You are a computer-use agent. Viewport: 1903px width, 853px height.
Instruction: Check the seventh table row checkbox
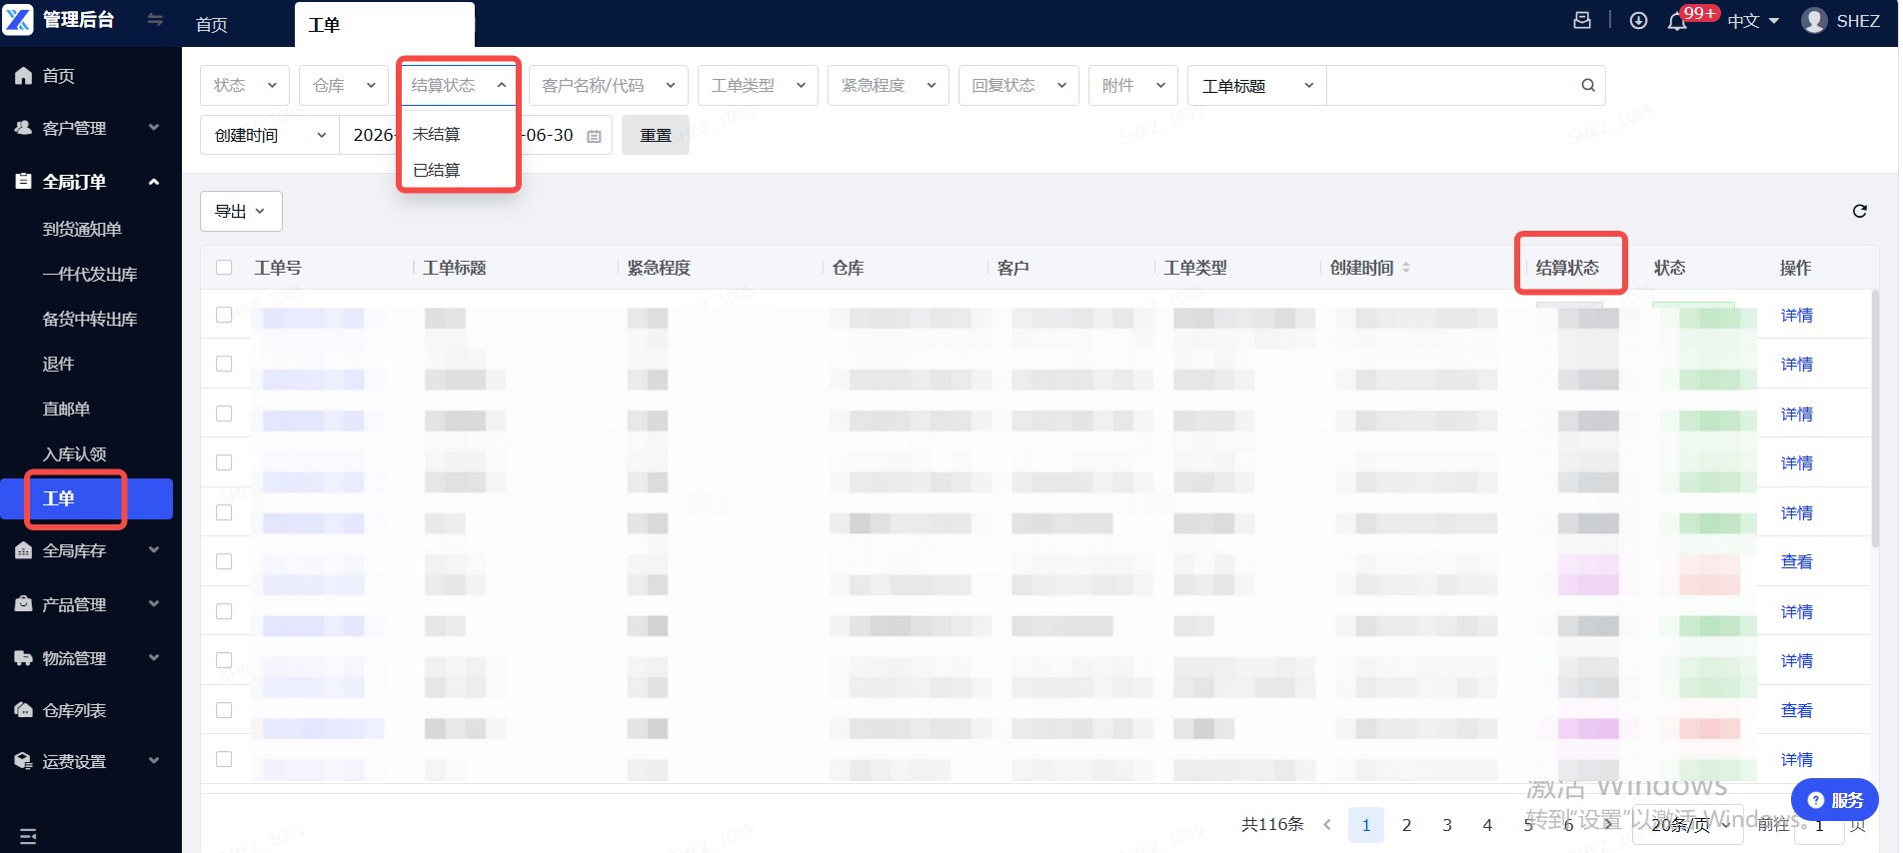coord(224,611)
